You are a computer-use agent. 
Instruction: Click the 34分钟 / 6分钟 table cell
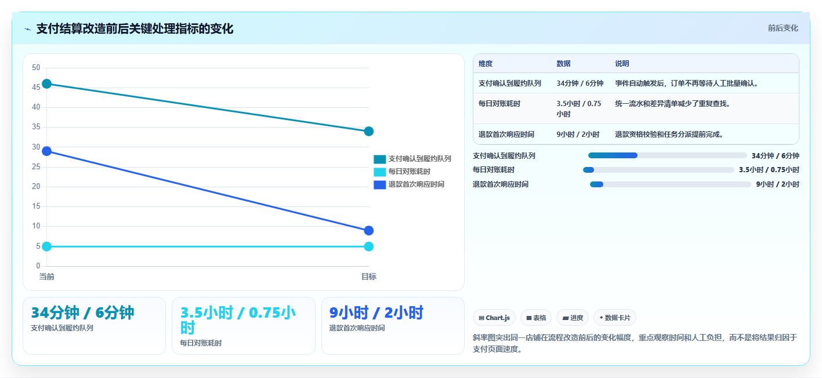[580, 83]
